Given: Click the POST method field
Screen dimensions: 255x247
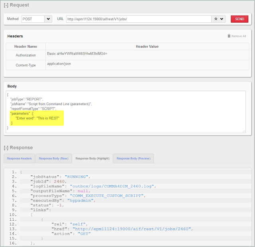Looking at the screenshot, I should 33,19.
